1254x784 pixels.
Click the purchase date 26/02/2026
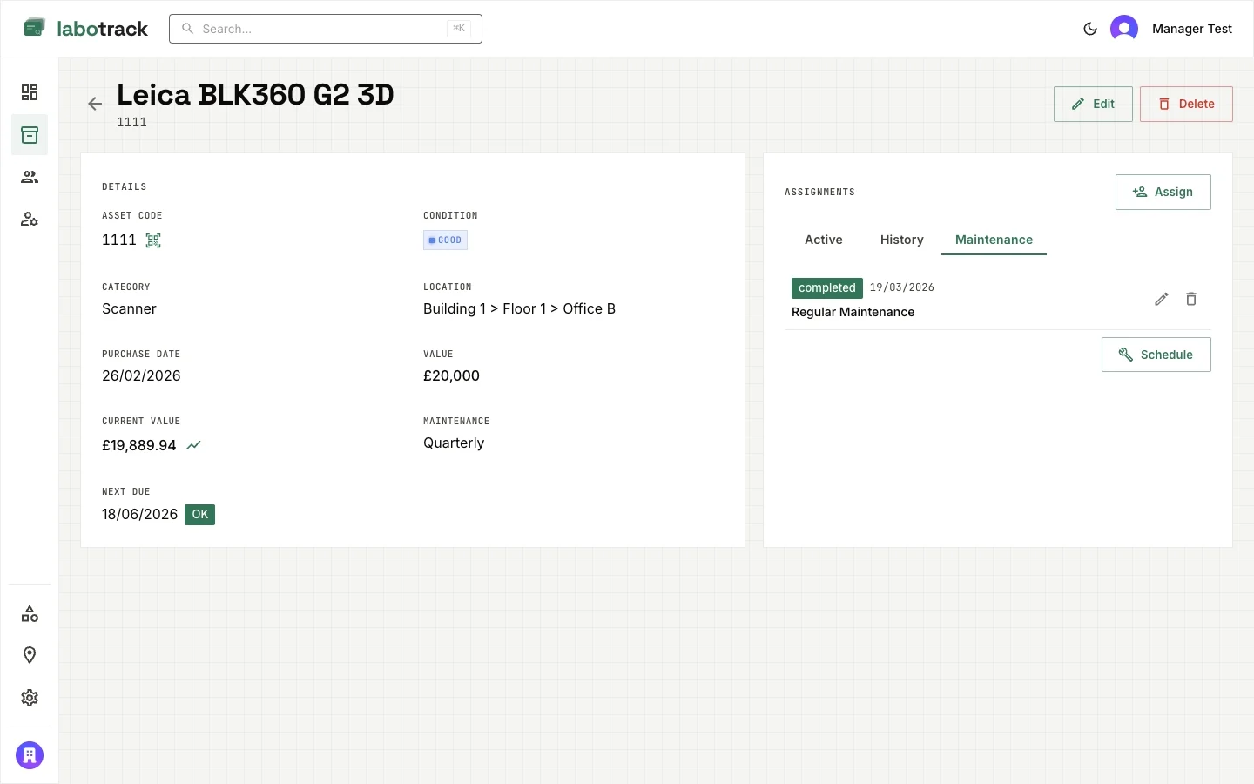pos(141,375)
